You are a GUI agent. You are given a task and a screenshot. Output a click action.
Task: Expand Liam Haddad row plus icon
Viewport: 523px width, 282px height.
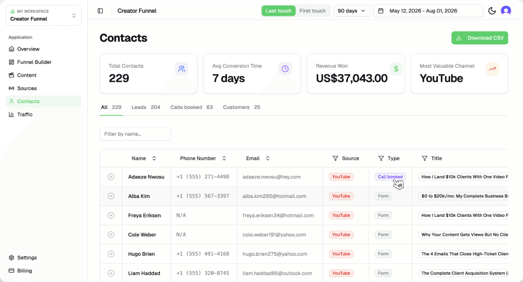[111, 273]
